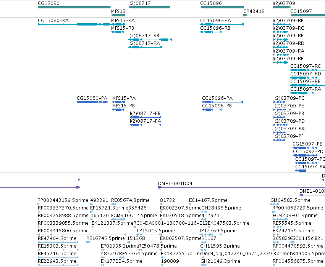Click the CG15097-RA transcript label
The height and width of the screenshot is (267, 325).
click(x=306, y=89)
